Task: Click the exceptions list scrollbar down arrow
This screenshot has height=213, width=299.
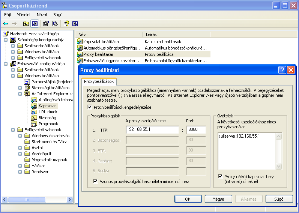Action: (x=278, y=167)
